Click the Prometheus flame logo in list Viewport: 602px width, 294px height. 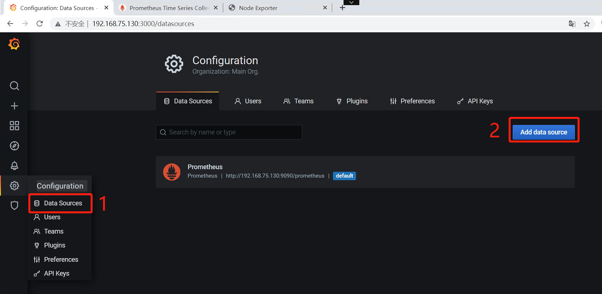coord(172,172)
